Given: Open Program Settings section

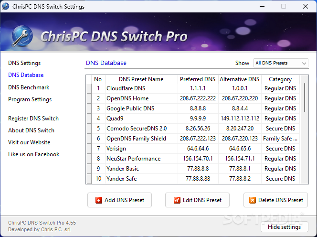Looking at the screenshot, I should (x=30, y=99).
